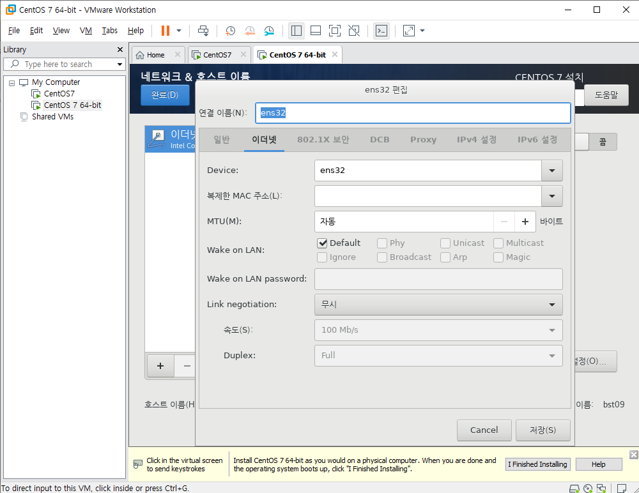Increase the MTU value with plus
639x493 pixels.
click(525, 221)
